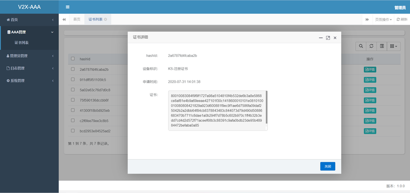
Task: Open the 页签操作 dropdown
Action: click(383, 20)
